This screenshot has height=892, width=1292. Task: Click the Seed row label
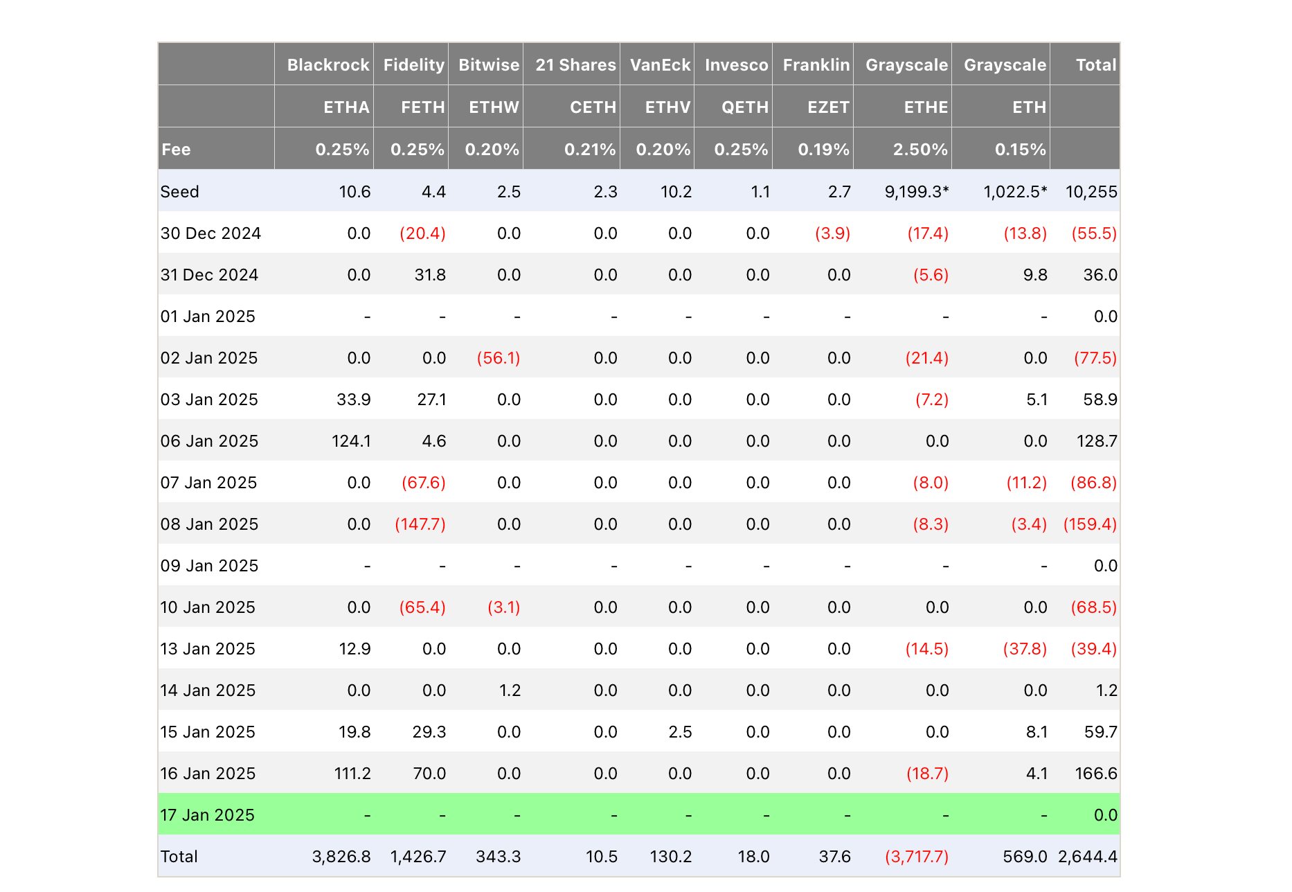(179, 192)
